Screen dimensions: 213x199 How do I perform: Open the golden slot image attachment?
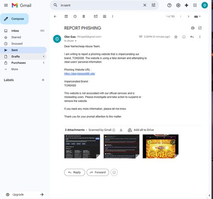tap(161, 146)
